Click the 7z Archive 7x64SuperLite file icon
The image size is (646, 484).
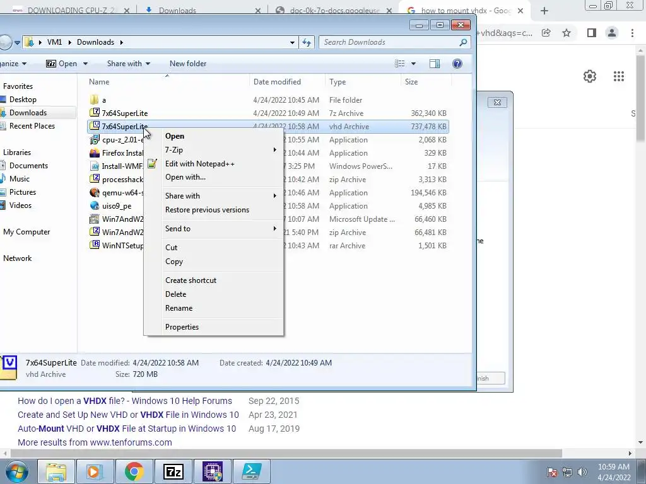click(x=95, y=113)
